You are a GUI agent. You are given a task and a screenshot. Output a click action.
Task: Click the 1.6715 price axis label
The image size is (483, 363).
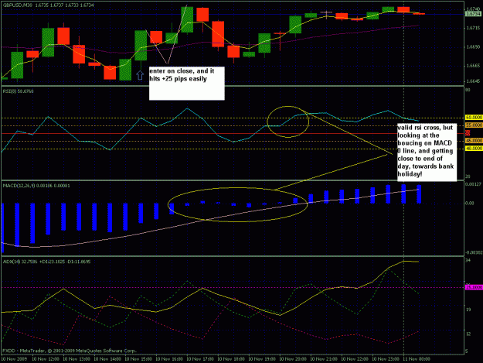[472, 28]
